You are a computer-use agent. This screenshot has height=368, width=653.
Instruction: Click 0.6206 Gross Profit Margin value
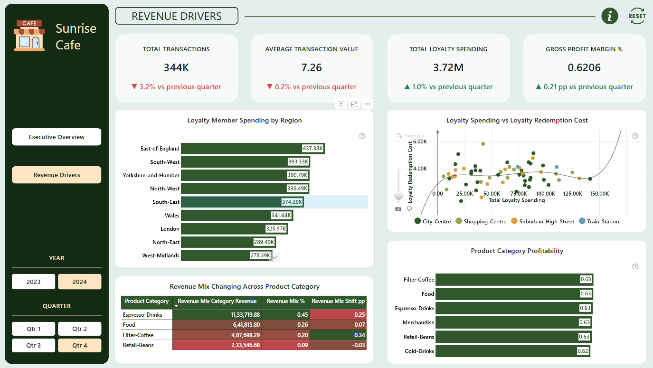coord(584,67)
